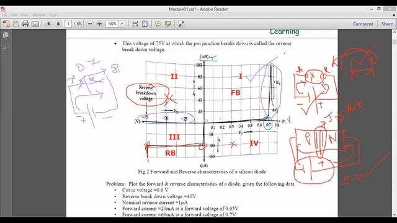Add a sticky note comment
397x223 pixels.
pos(158,24)
